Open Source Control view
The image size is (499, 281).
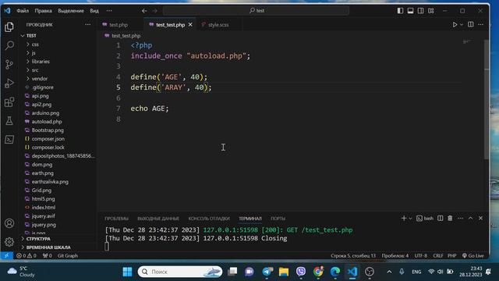point(9,64)
